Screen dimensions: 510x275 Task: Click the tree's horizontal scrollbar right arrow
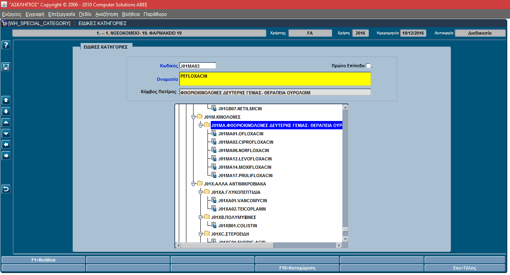tap(339, 245)
